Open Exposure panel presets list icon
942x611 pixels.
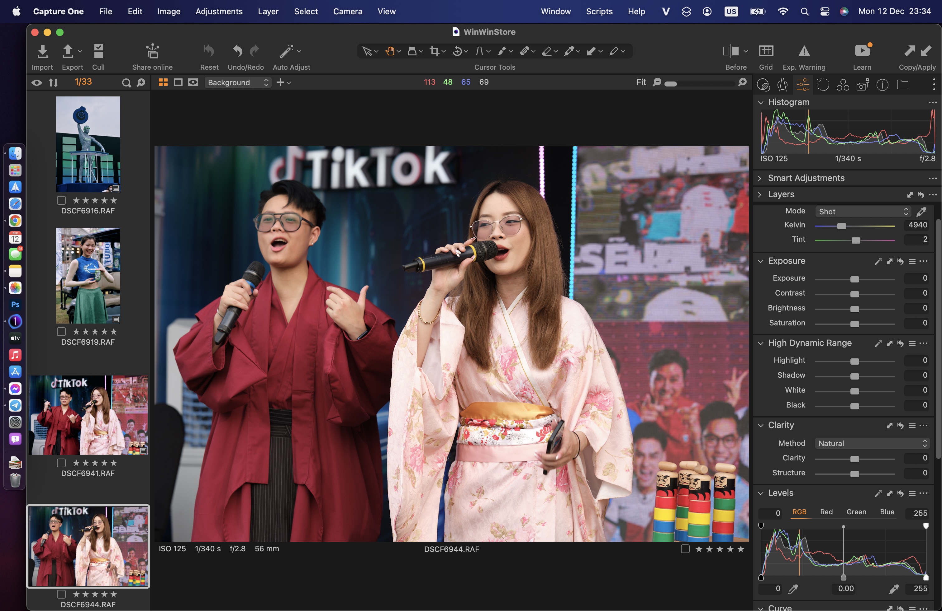[x=912, y=261]
